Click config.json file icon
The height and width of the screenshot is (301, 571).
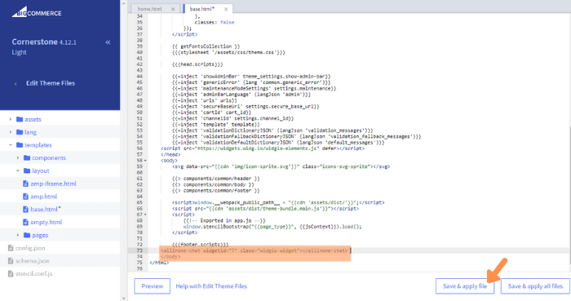pos(11,248)
